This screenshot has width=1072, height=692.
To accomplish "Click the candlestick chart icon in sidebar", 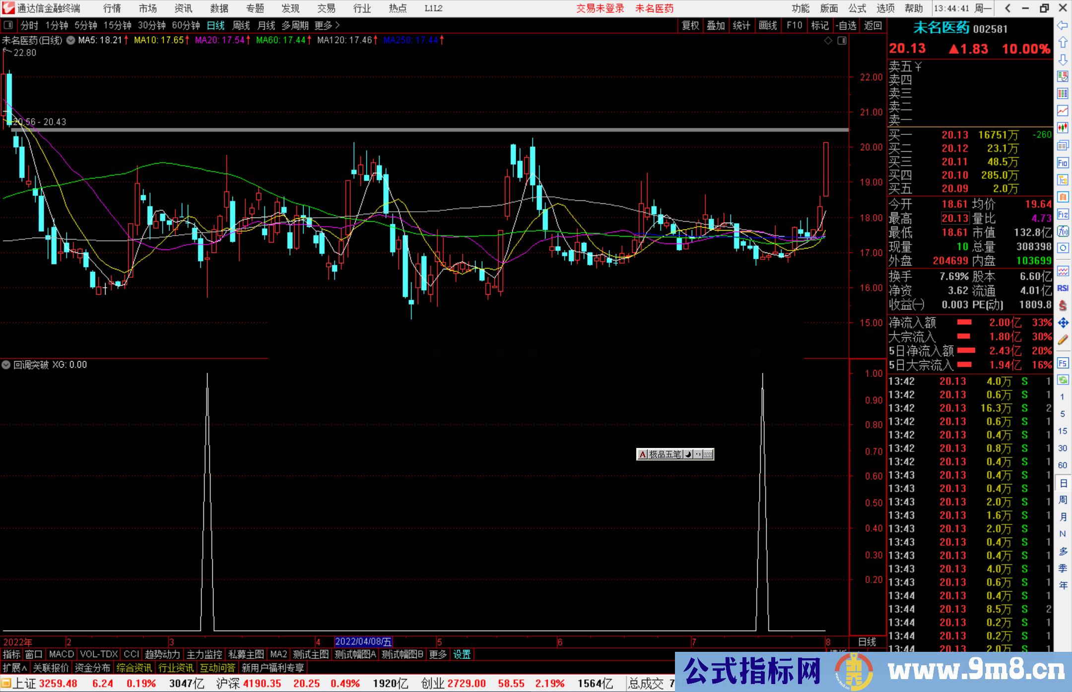I will click(1063, 128).
